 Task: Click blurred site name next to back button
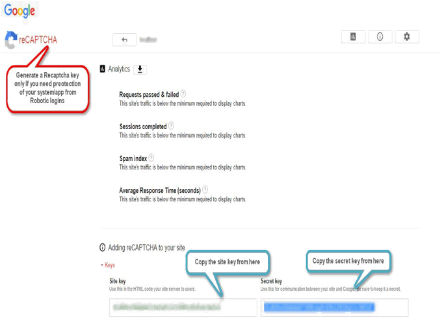pyautogui.click(x=148, y=40)
